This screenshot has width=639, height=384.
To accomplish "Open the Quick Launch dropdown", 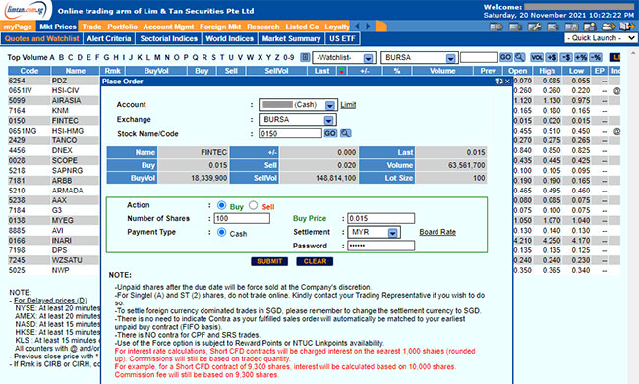I will point(601,38).
